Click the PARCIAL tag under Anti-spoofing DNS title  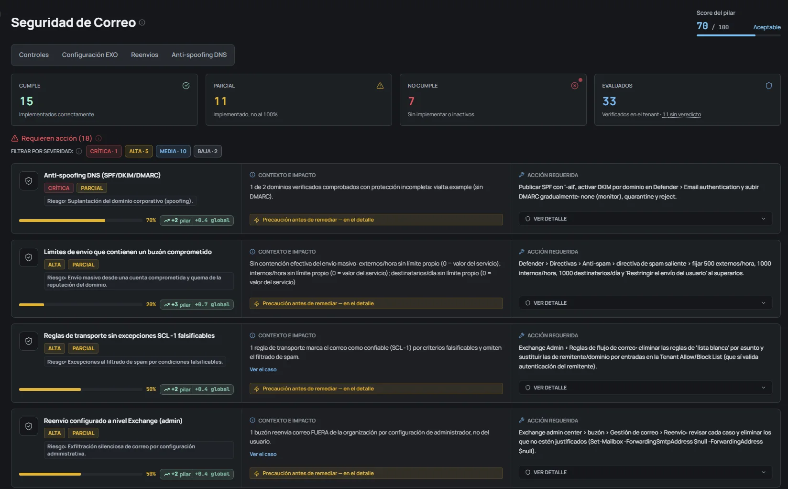(x=92, y=188)
